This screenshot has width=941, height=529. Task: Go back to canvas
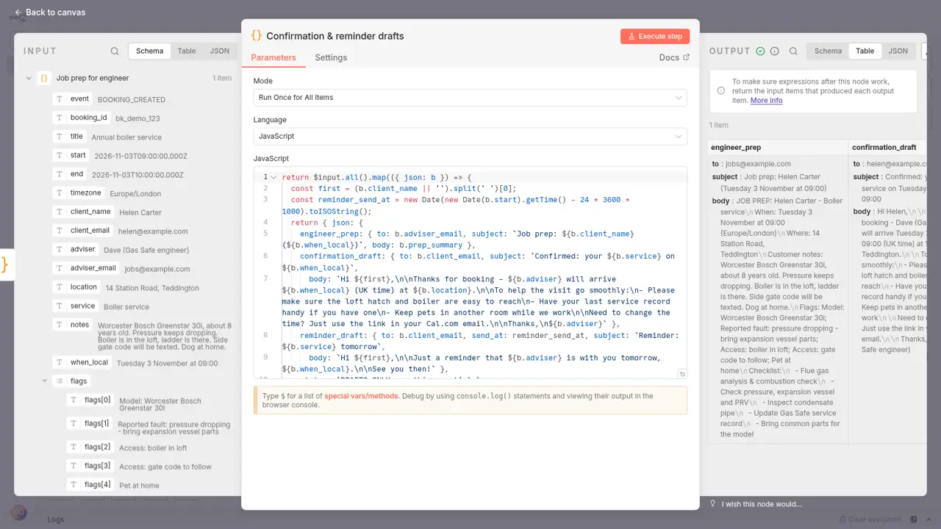coord(50,12)
